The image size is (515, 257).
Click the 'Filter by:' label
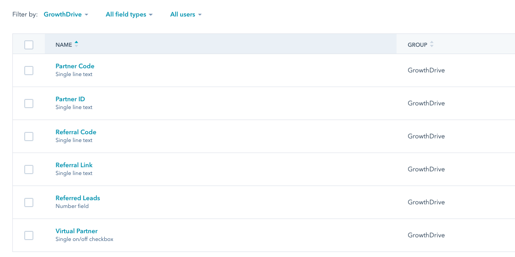(25, 15)
